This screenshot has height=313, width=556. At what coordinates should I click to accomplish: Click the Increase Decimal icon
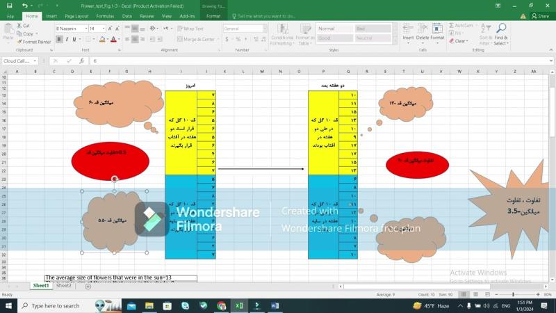[x=256, y=39]
